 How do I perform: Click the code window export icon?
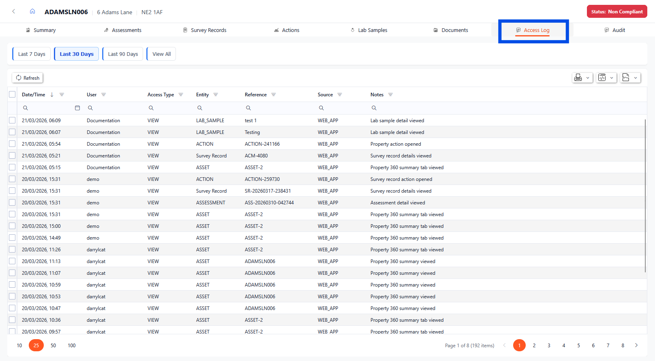pyautogui.click(x=602, y=78)
